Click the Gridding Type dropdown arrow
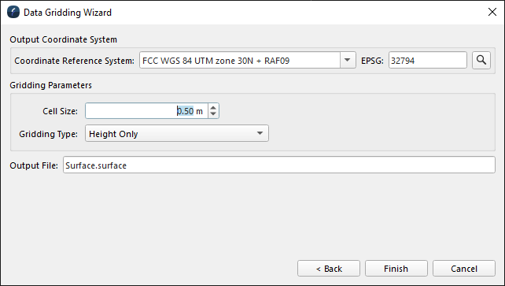The height and width of the screenshot is (286, 505). (x=260, y=133)
